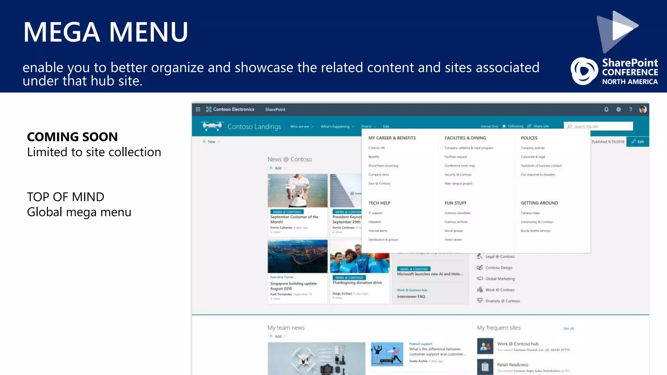Open Singapore building update news thumbnail
Viewport: 667px width, 375px height.
(297, 257)
